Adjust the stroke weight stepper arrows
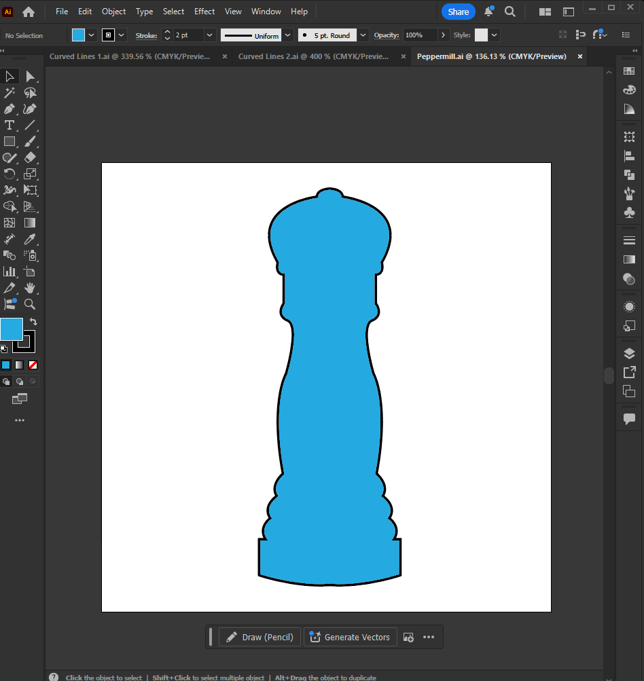Screen dimensions: 644x681 click(x=167, y=35)
